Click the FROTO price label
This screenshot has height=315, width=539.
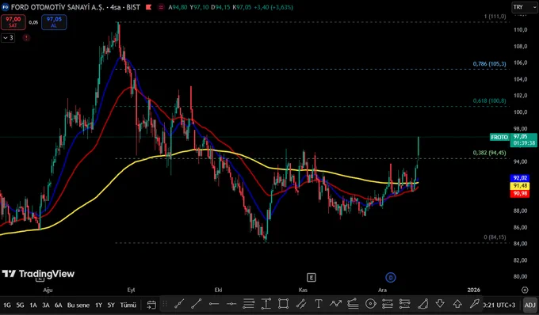(499, 137)
